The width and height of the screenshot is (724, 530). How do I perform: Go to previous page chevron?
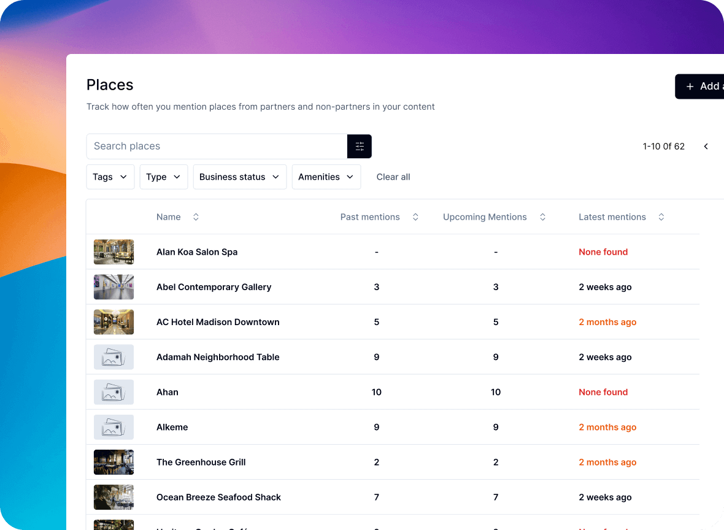tap(706, 147)
